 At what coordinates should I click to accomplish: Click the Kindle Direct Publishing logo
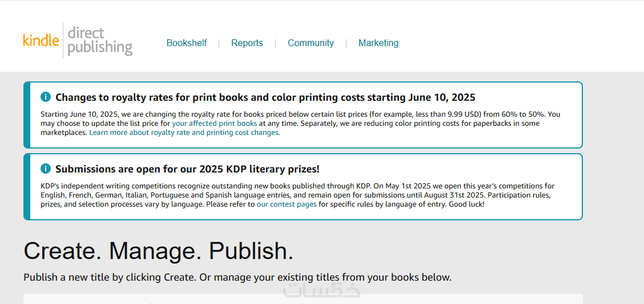tap(78, 40)
